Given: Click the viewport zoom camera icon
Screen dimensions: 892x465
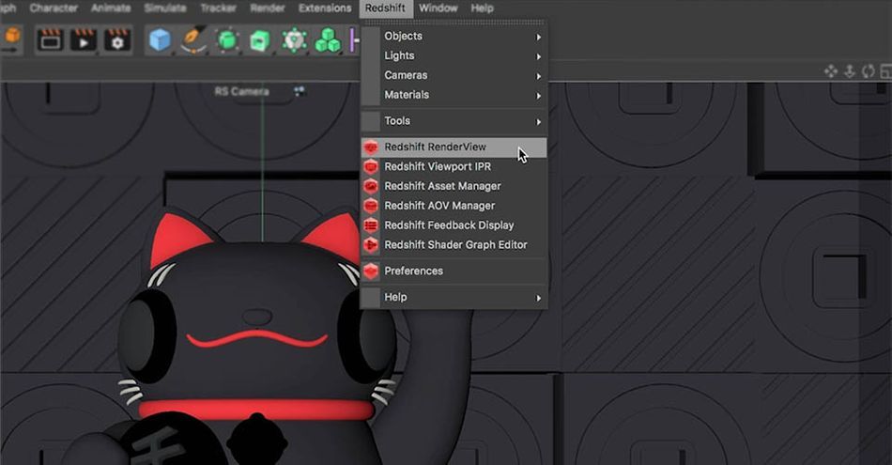Looking at the screenshot, I should coord(850,71).
